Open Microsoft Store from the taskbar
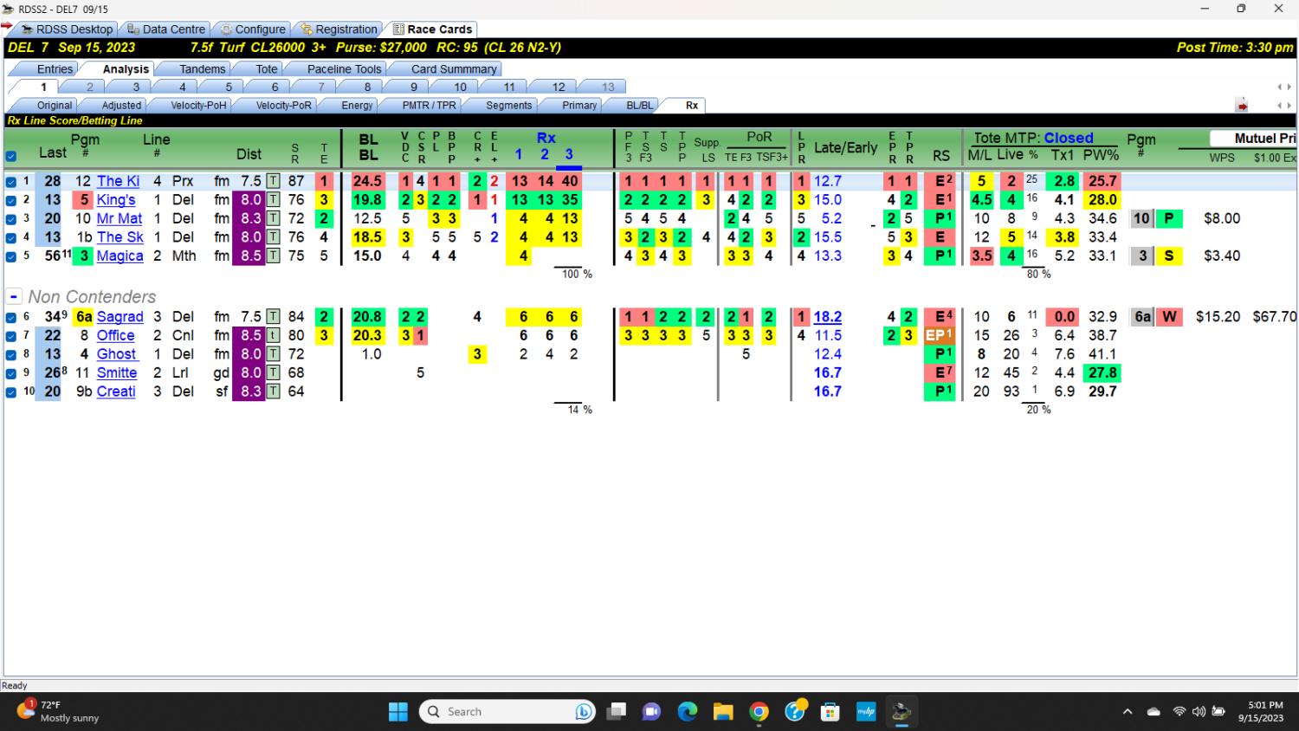Viewport: 1299px width, 731px height. 830,712
